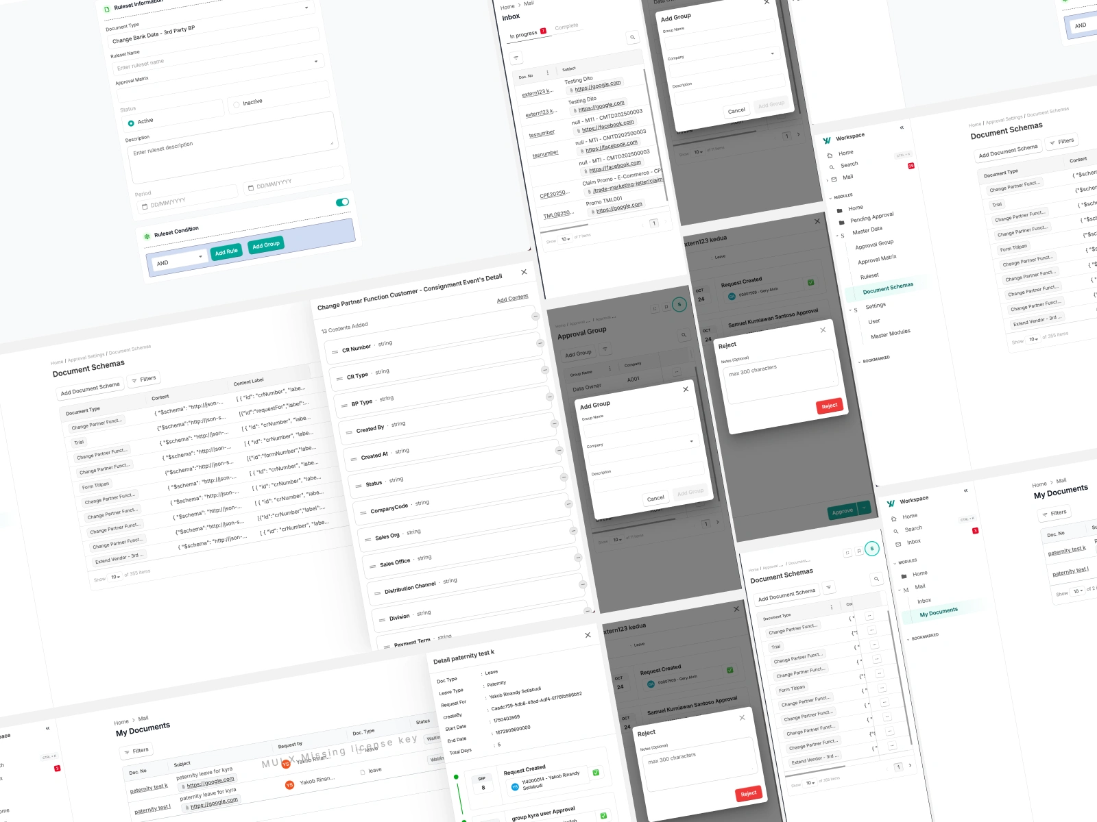Click Add Document Schema above the Content Label table

[90, 388]
